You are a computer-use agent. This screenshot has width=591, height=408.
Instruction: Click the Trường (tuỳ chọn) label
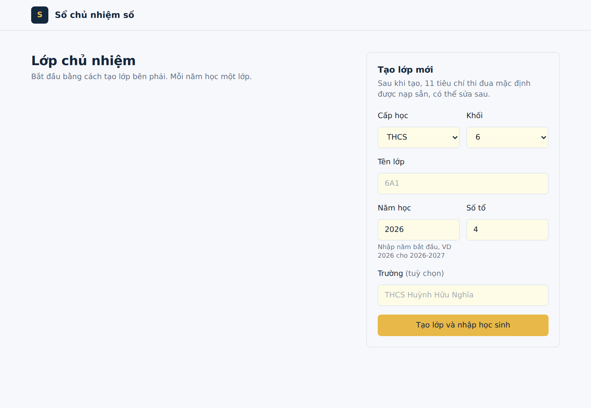(411, 273)
